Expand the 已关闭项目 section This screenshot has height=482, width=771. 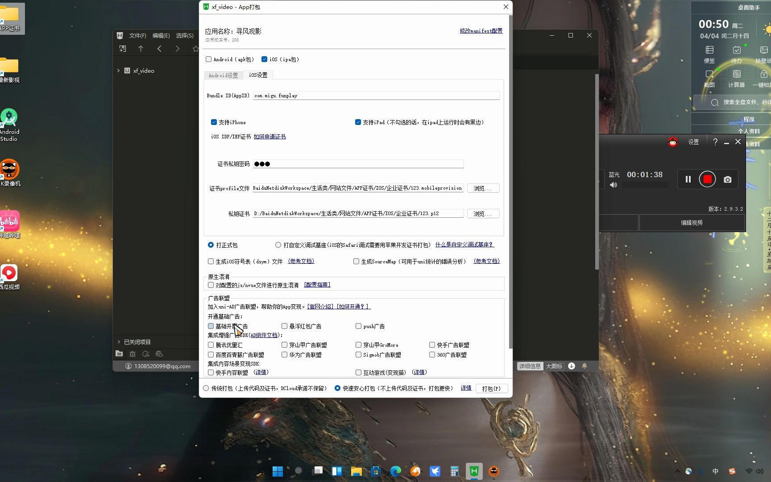point(119,342)
